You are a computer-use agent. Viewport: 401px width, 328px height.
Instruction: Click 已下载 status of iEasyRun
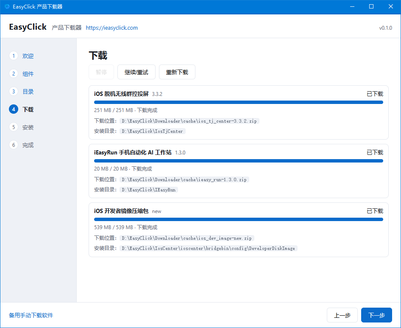375,153
